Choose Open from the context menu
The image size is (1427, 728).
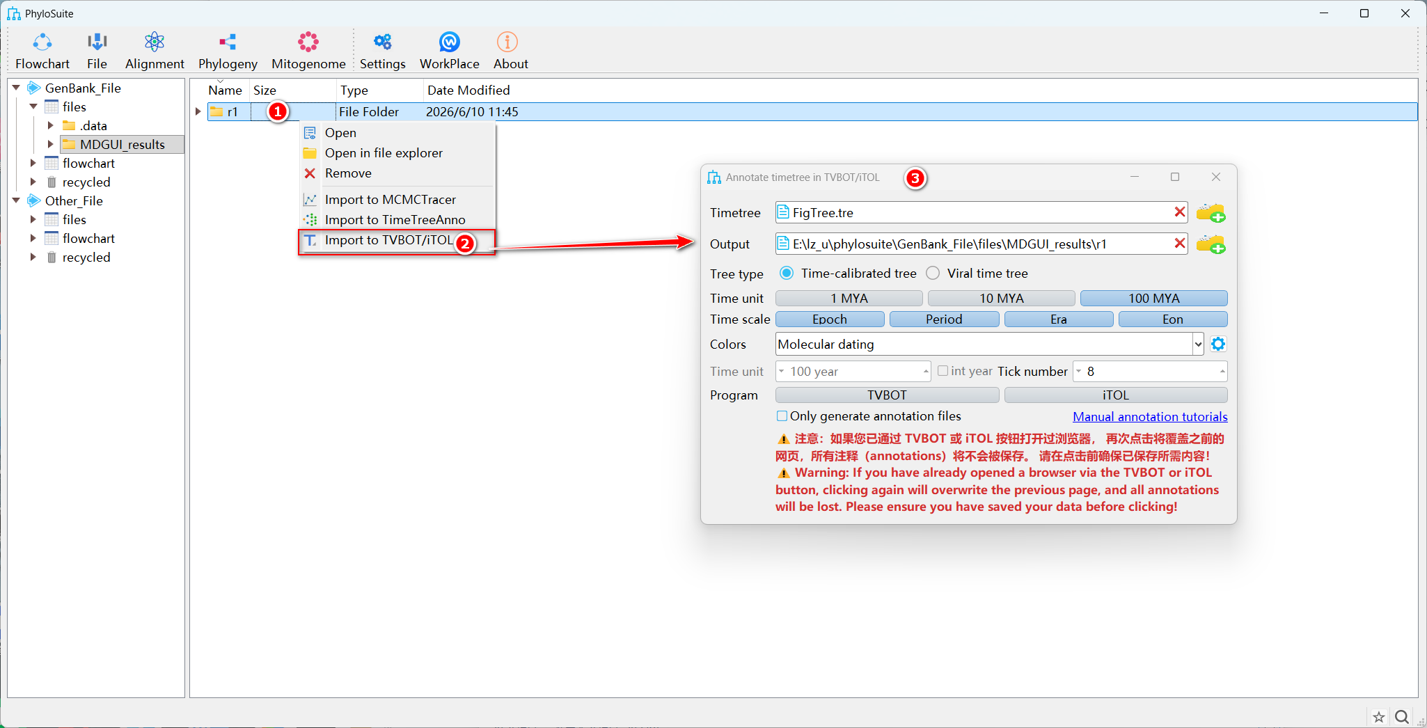tap(397, 133)
